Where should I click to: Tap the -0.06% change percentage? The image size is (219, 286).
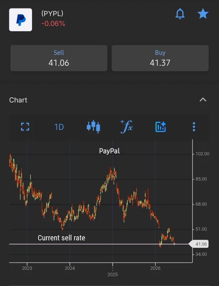[53, 24]
